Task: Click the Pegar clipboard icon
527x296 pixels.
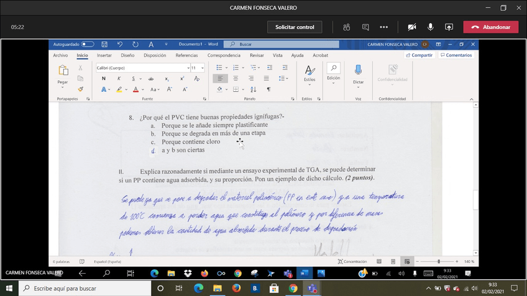Action: [63, 70]
